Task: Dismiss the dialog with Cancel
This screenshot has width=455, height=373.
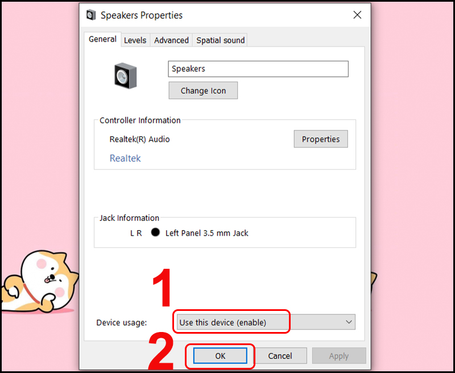Action: click(x=280, y=356)
